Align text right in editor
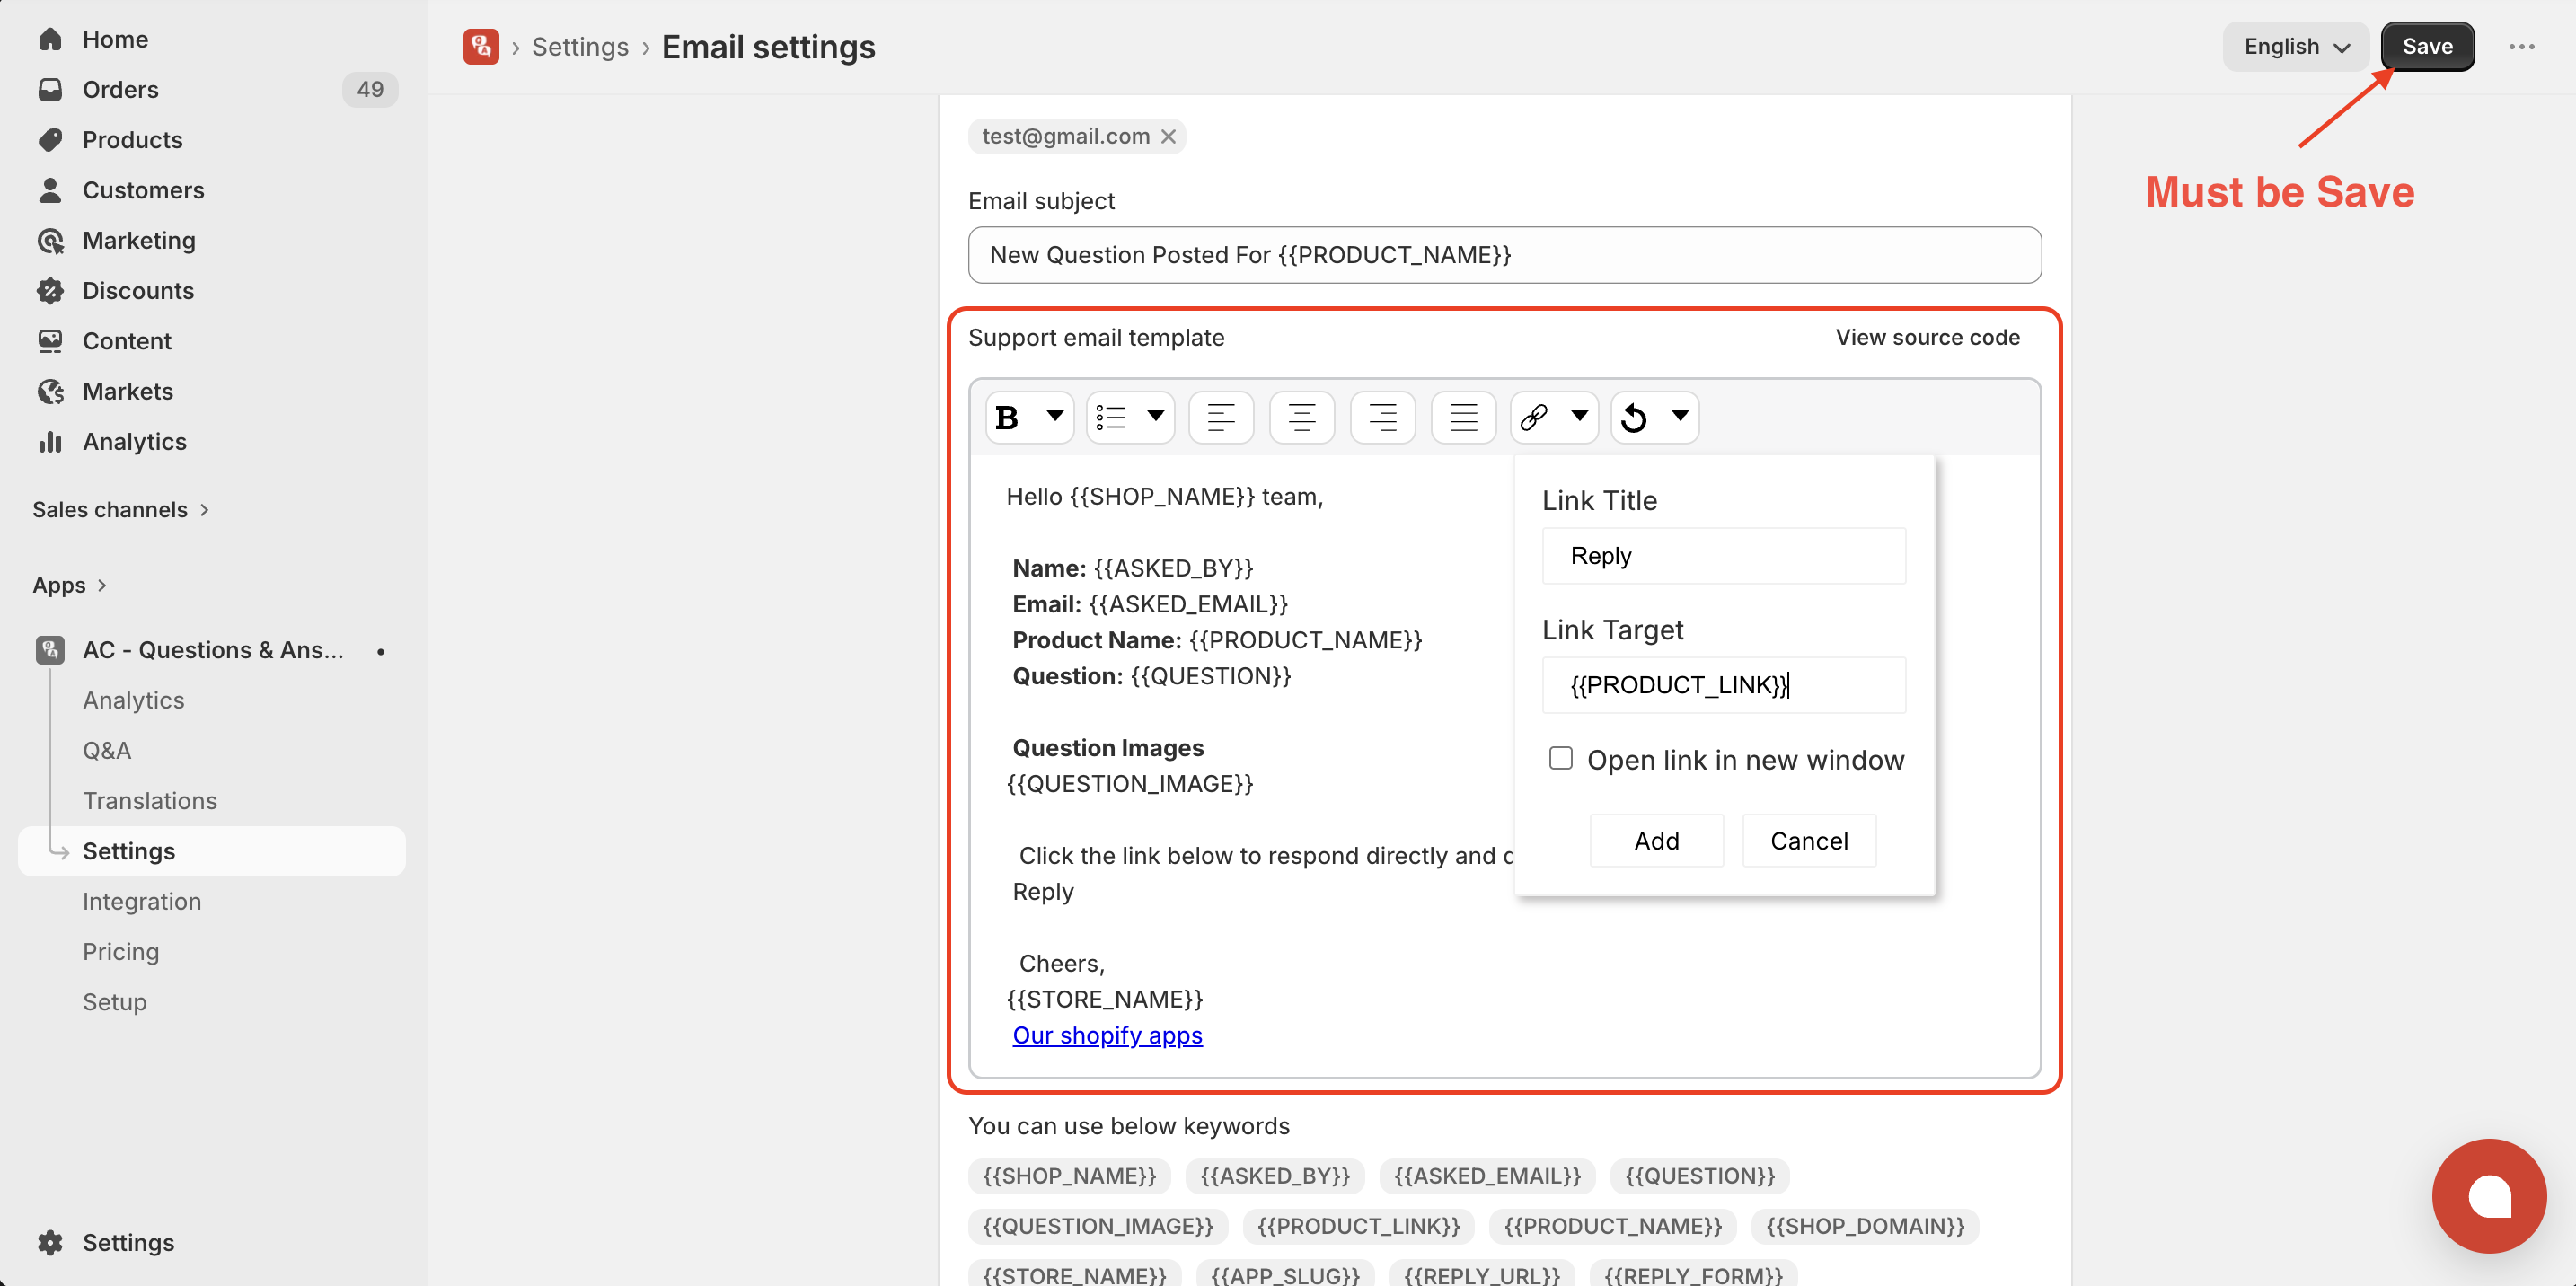The height and width of the screenshot is (1286, 2576). tap(1382, 417)
